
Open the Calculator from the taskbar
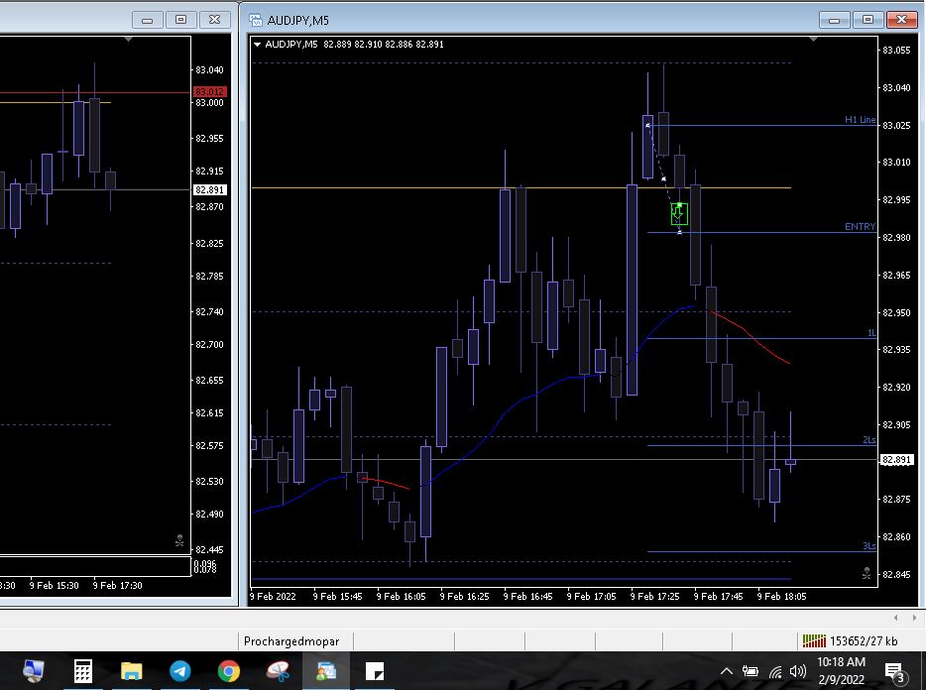click(83, 671)
